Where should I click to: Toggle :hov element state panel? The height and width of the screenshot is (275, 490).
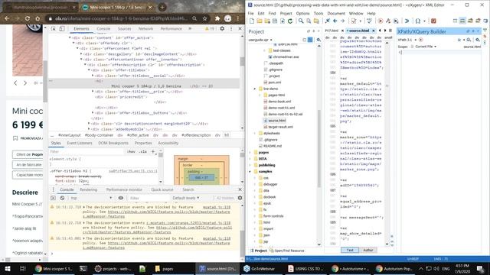pyautogui.click(x=131, y=151)
